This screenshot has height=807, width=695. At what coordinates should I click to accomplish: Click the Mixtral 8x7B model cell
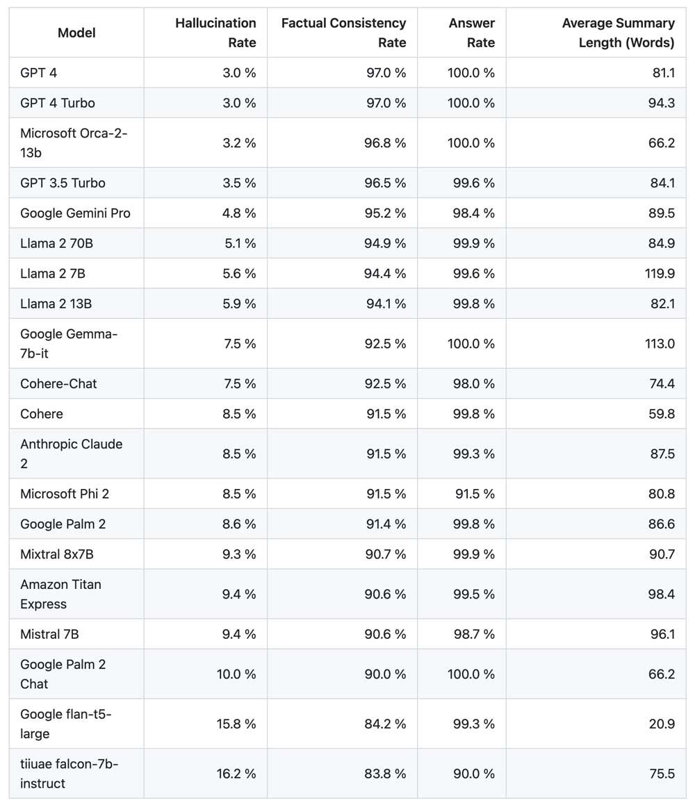[57, 554]
